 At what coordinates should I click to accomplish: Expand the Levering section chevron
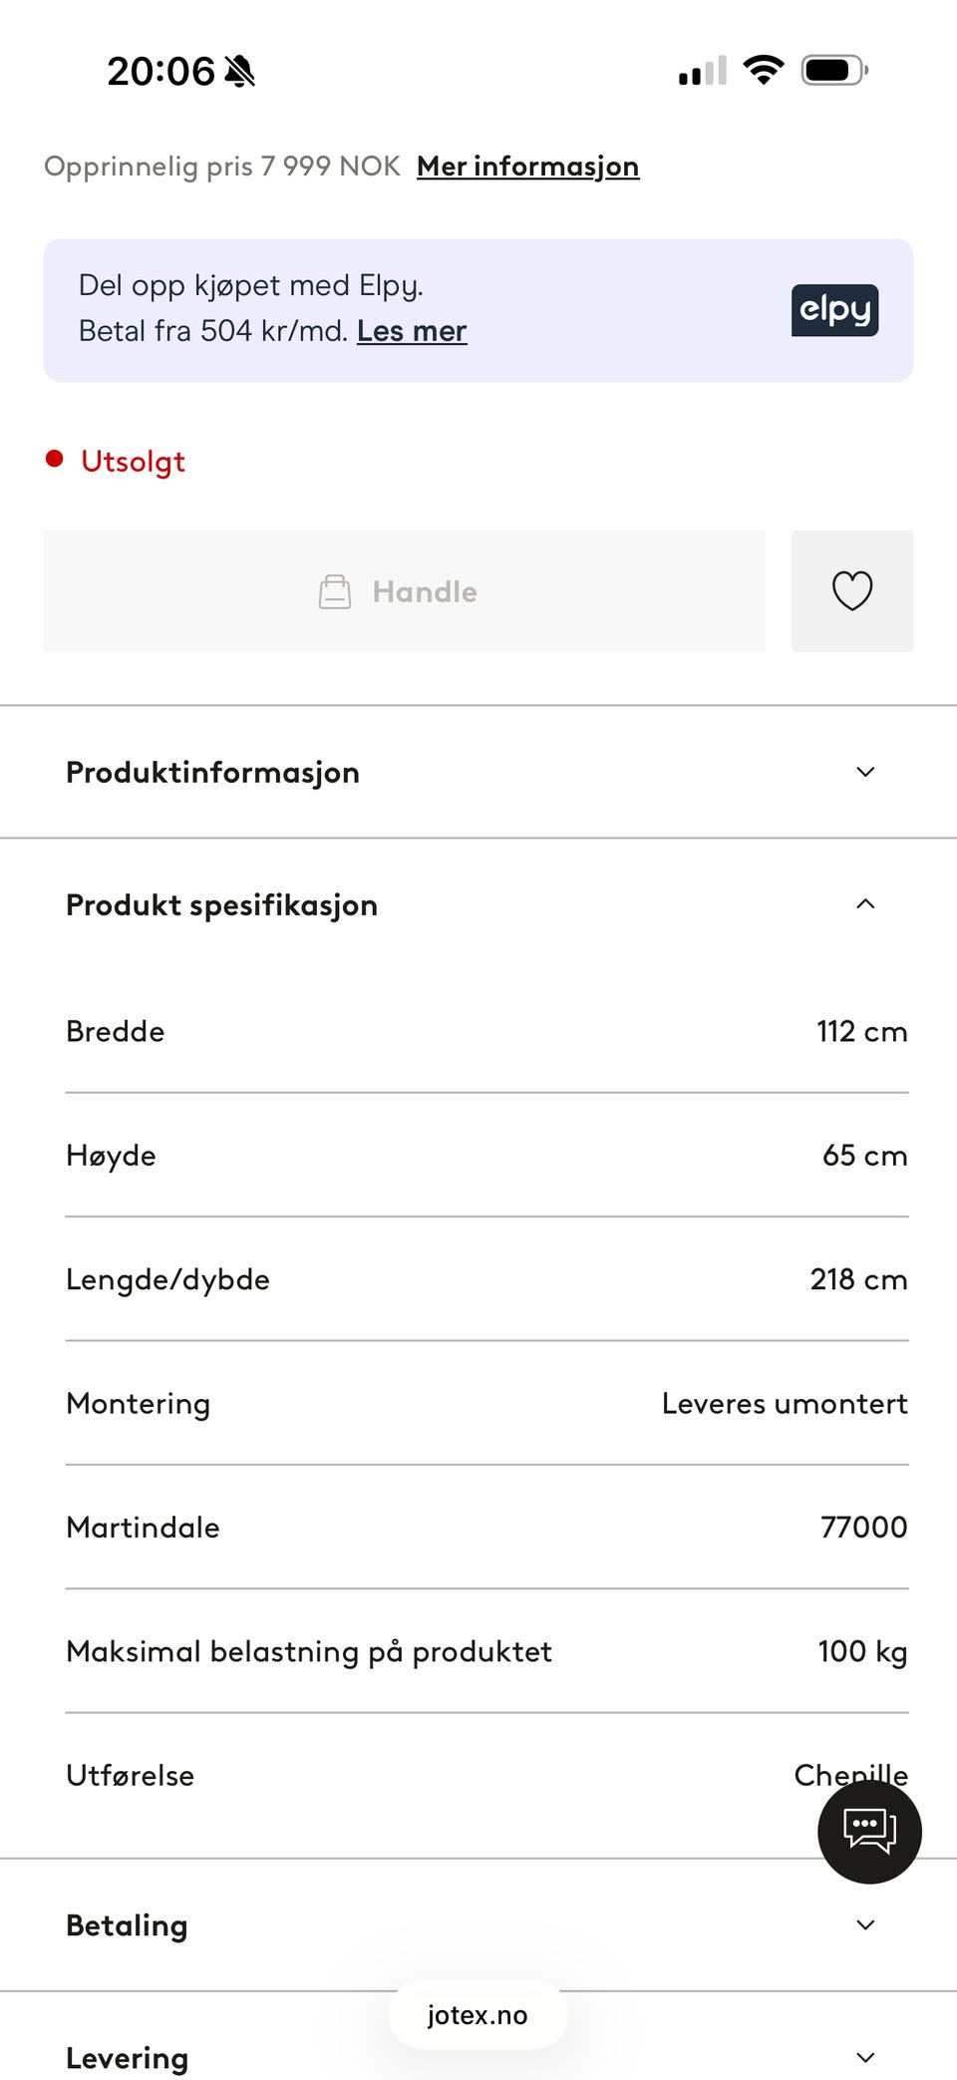click(865, 2057)
